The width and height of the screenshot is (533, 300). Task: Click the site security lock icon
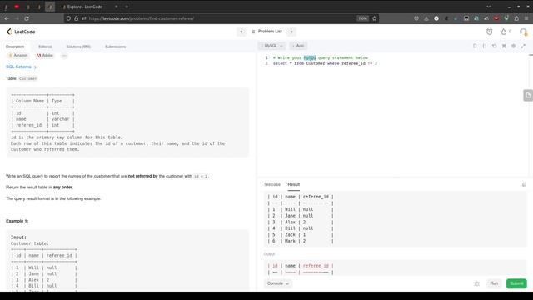(76, 18)
